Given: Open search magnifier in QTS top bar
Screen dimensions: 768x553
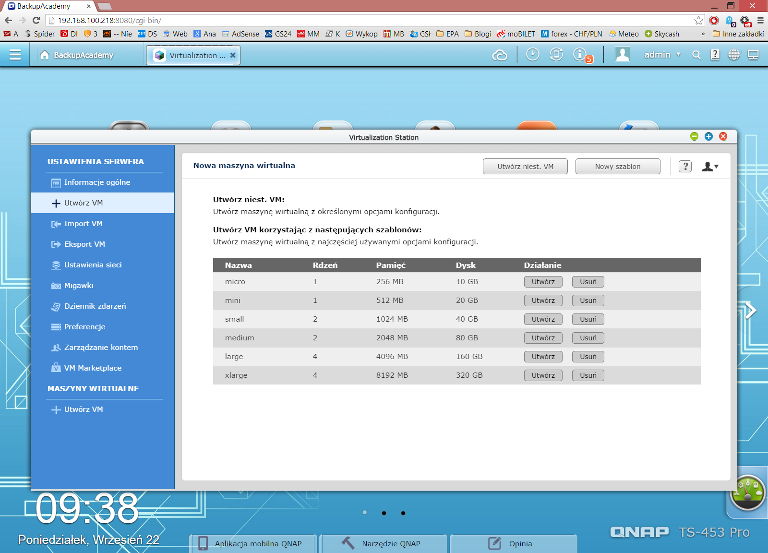Looking at the screenshot, I should [696, 55].
